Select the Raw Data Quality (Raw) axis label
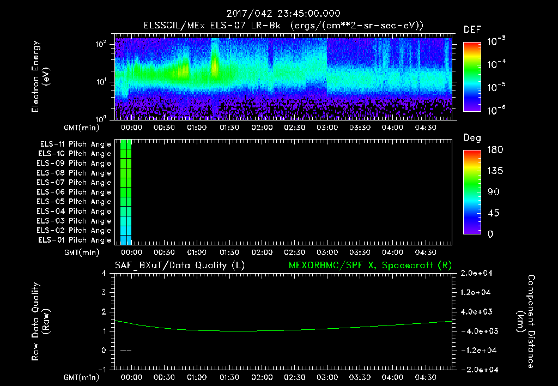 point(40,321)
